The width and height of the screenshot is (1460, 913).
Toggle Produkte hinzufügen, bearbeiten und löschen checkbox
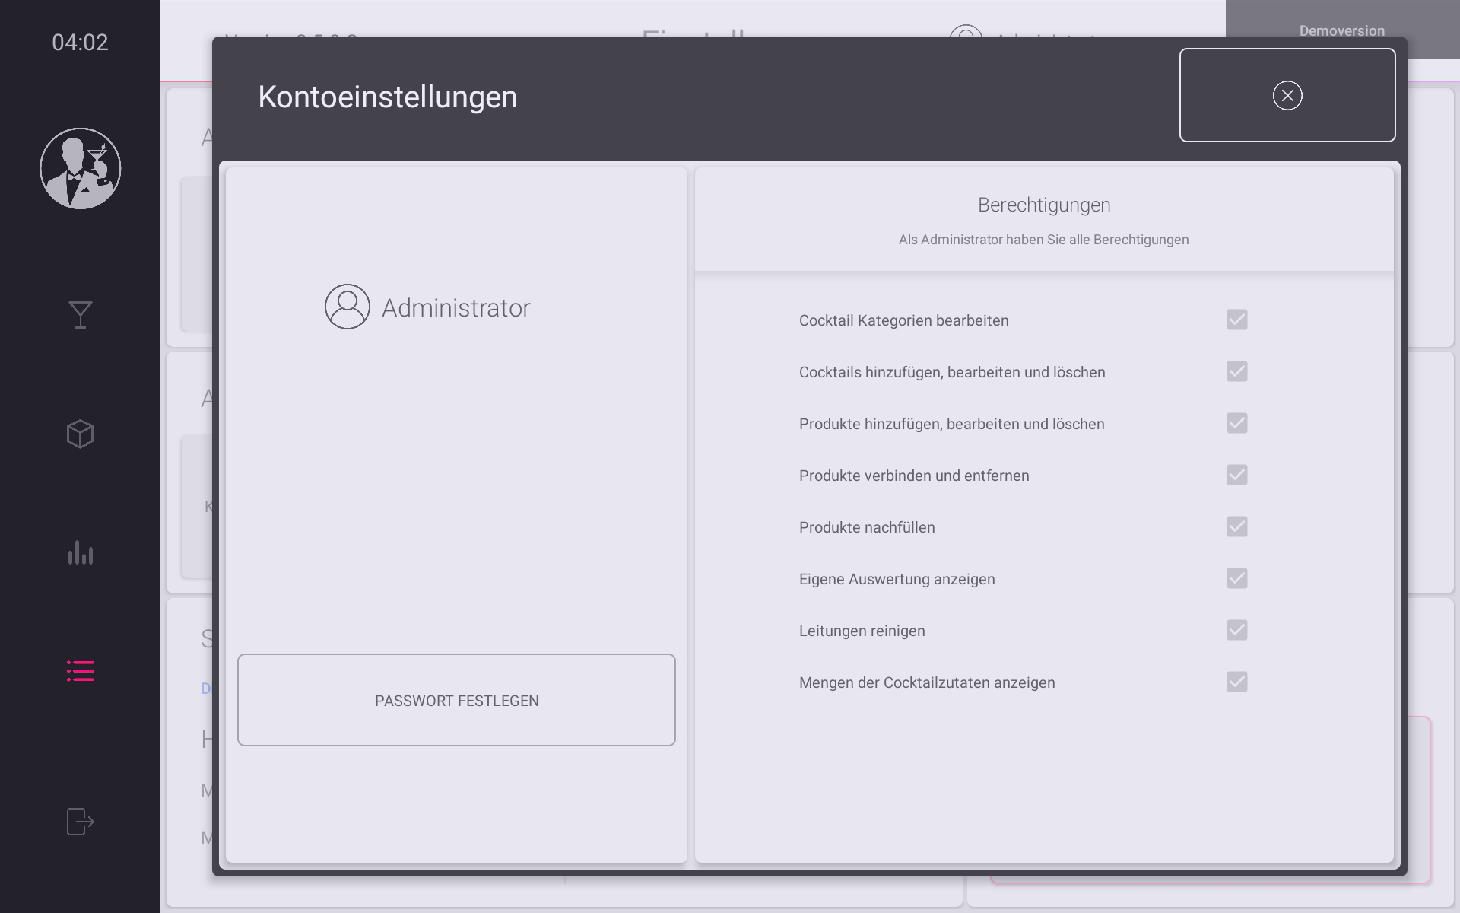point(1236,423)
